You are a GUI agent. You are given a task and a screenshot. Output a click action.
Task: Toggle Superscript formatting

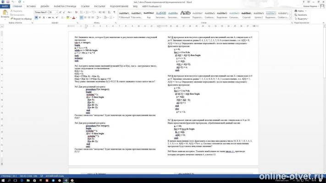57,18
